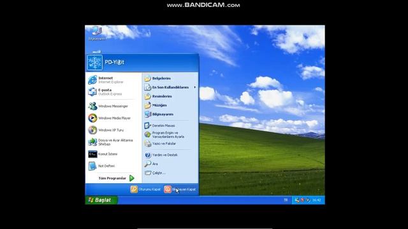Click the Oturumu Kapat log off button
Image resolution: width=408 pixels, height=229 pixels.
pos(146,190)
